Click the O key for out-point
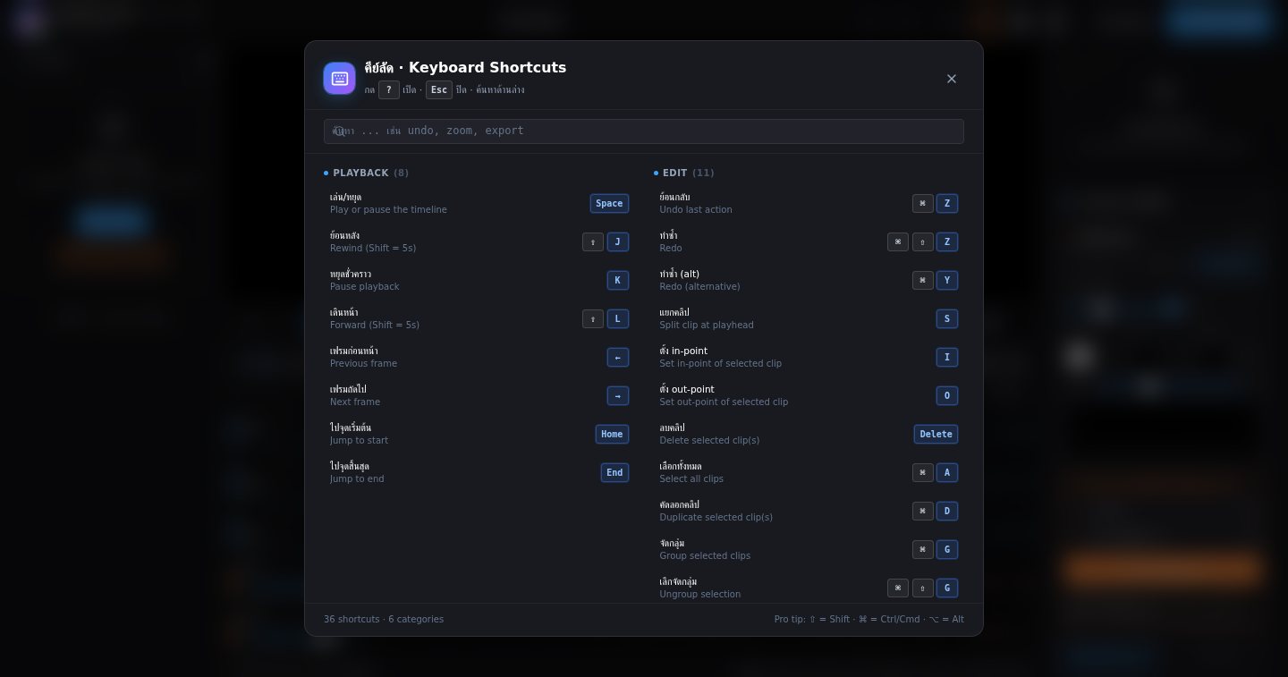This screenshot has height=677, width=1288. coord(947,396)
